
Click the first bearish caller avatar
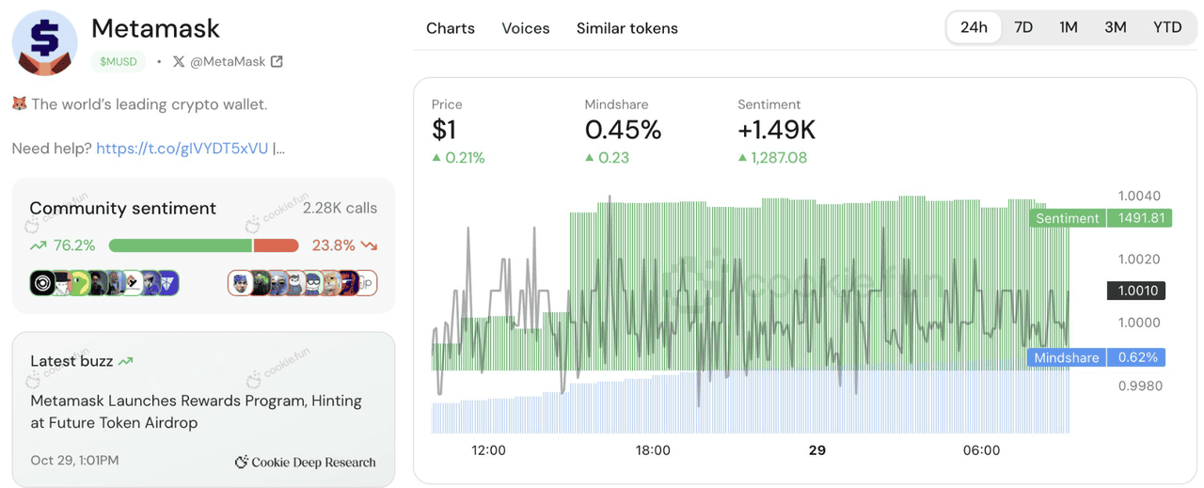(x=242, y=283)
